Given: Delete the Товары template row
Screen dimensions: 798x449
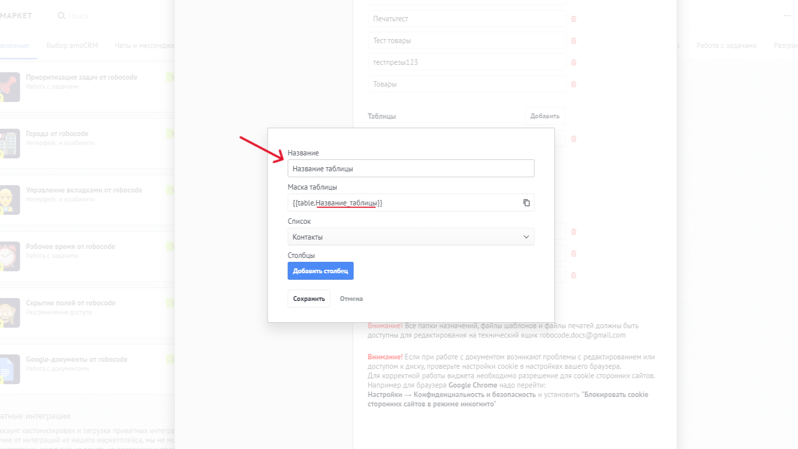Looking at the screenshot, I should 573,84.
